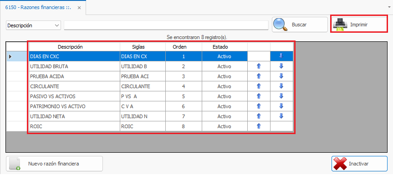Move UTILIDAD BRUTA up with its arrow

[x=259, y=66]
